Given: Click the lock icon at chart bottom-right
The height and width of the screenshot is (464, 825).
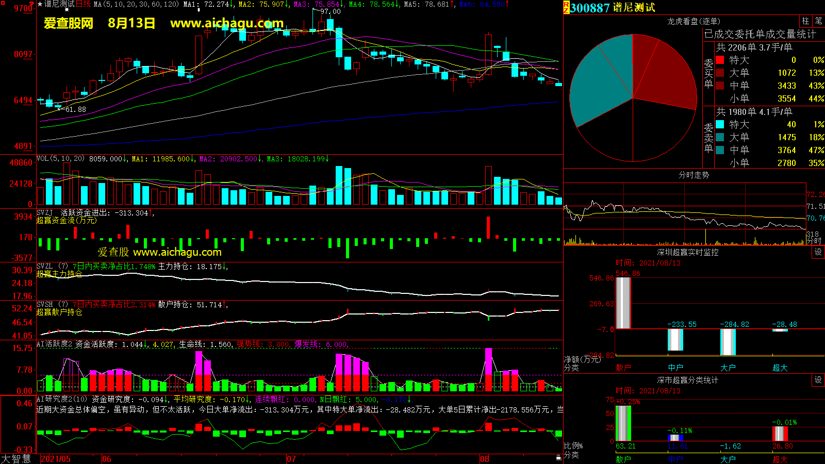Looking at the screenshot, I should tap(558, 458).
